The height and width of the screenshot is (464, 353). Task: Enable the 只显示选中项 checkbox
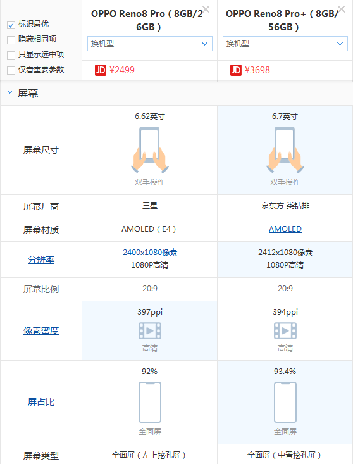pyautogui.click(x=11, y=55)
